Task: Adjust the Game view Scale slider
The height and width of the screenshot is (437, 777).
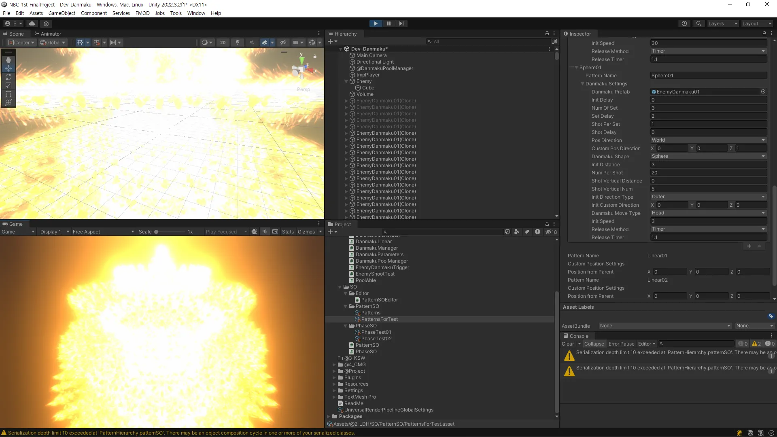Action: click(156, 232)
